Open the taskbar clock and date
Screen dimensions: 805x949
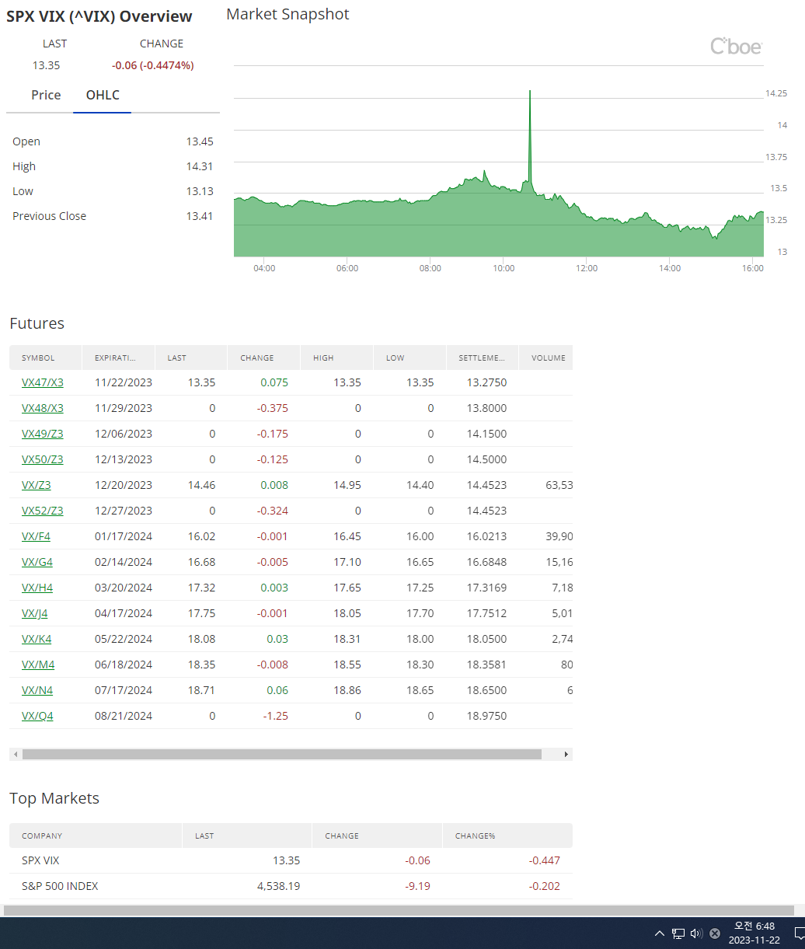(x=754, y=933)
